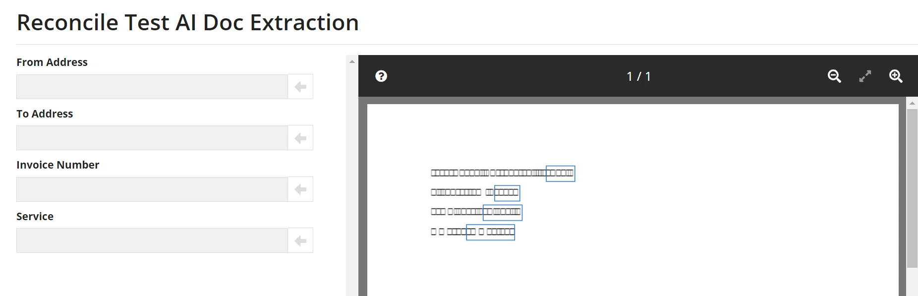The width and height of the screenshot is (918, 296).
Task: Click the small up arrow left of viewer
Action: click(352, 61)
